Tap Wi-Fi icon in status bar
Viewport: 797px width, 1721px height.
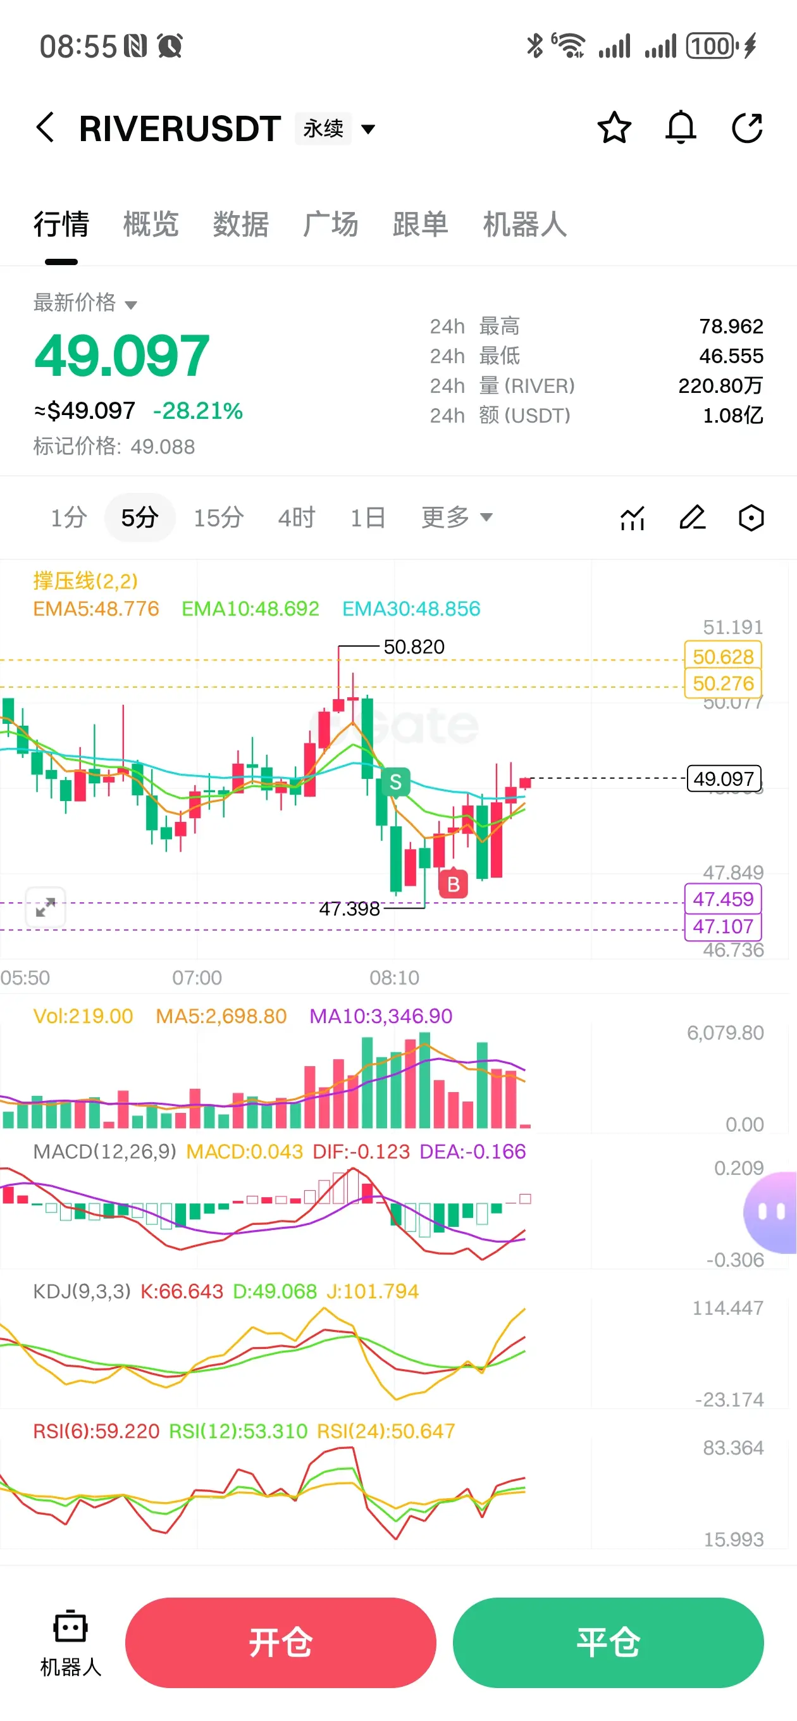click(x=569, y=46)
